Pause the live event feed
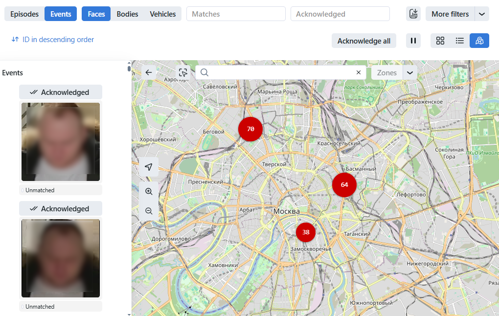This screenshot has height=316, width=499. [x=413, y=41]
